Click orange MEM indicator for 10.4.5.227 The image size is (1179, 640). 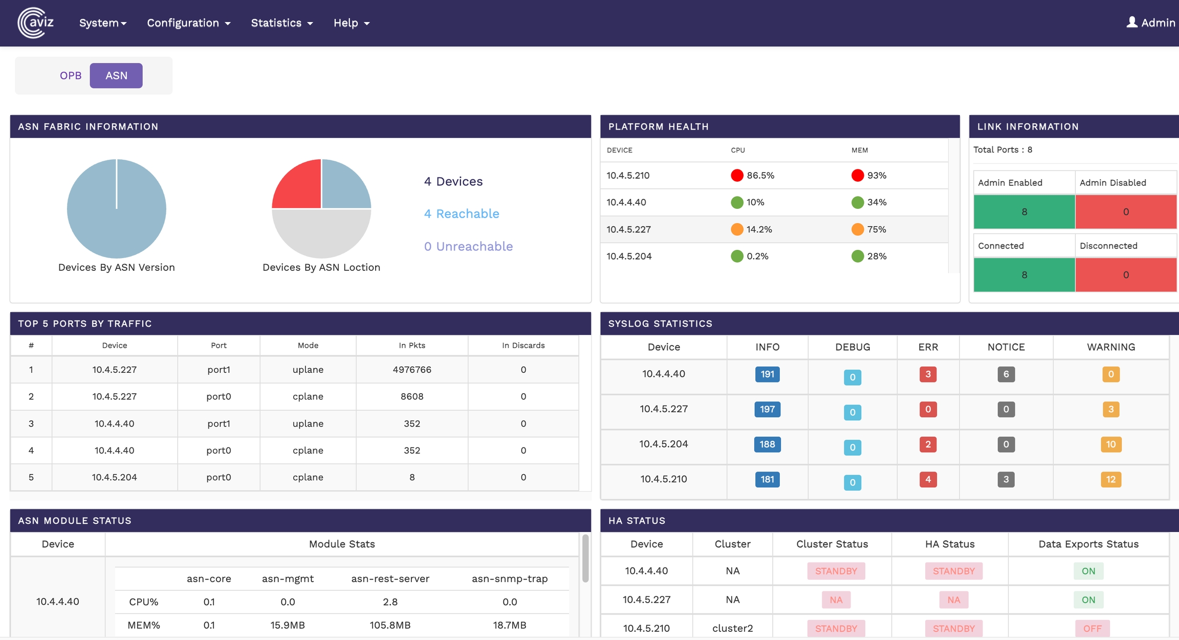tap(858, 229)
